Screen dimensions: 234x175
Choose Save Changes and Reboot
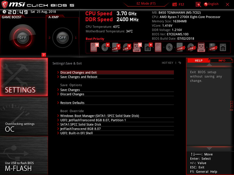[117, 77]
